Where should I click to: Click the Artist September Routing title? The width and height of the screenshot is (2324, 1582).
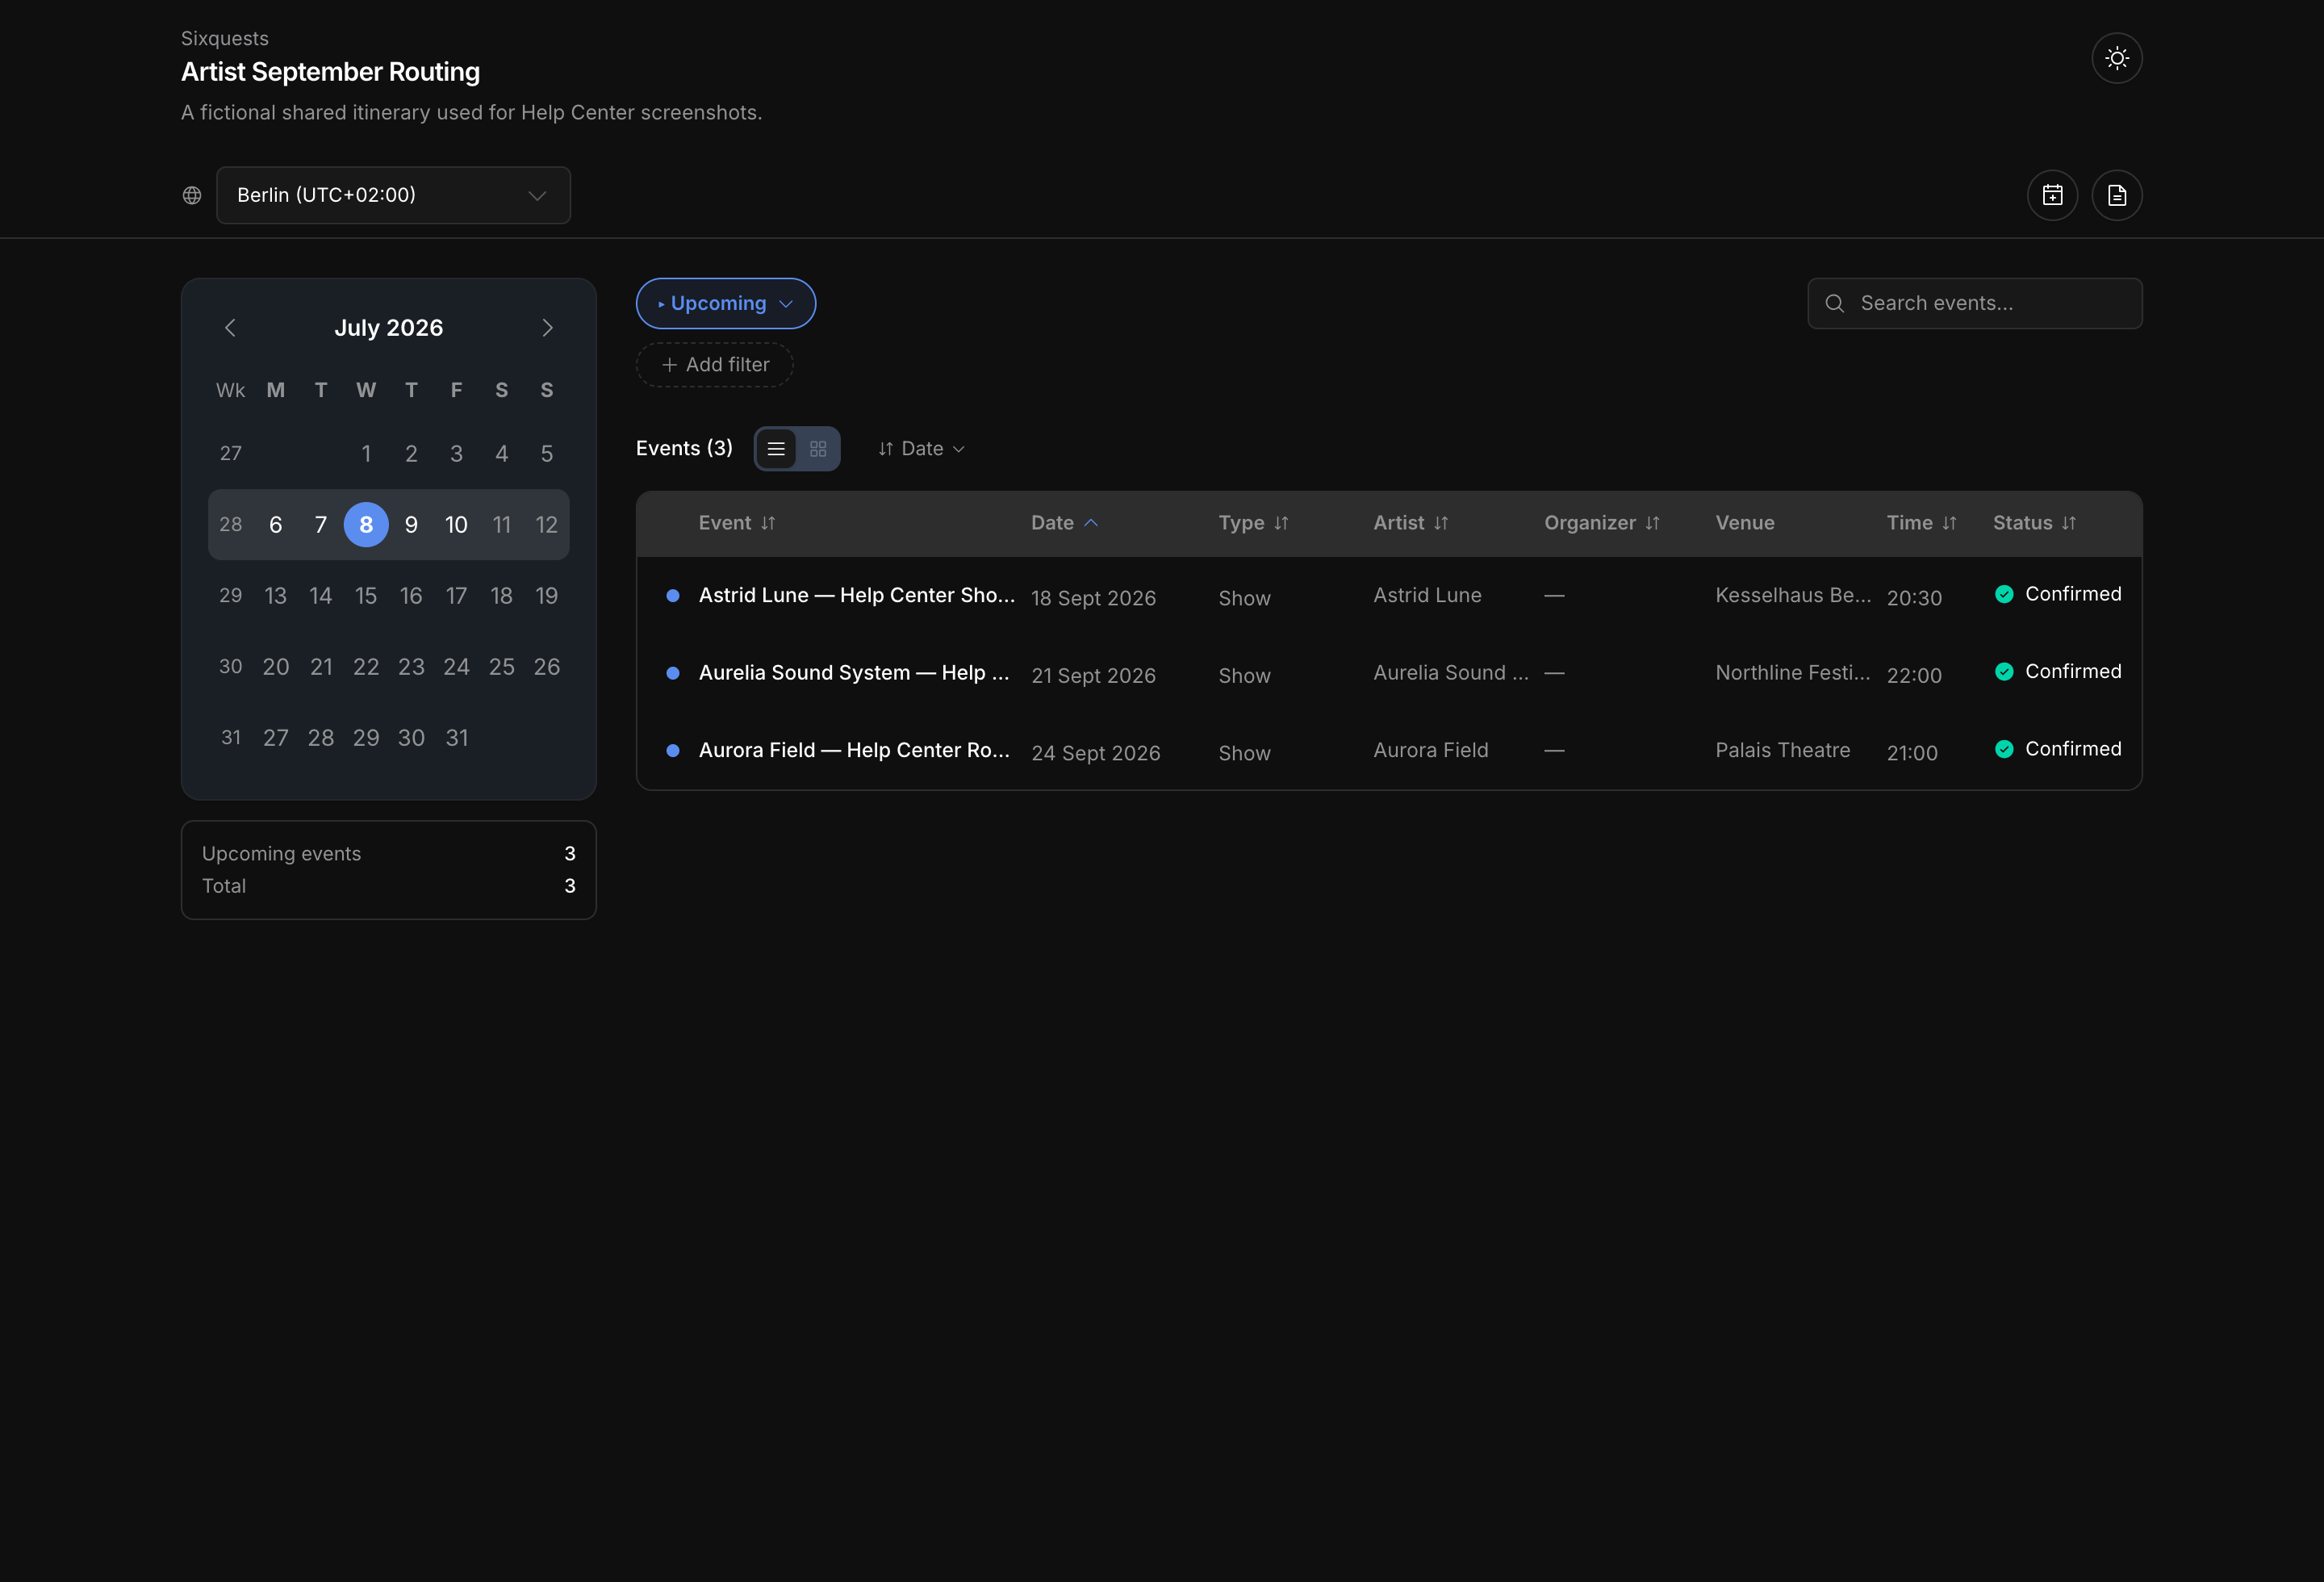330,72
